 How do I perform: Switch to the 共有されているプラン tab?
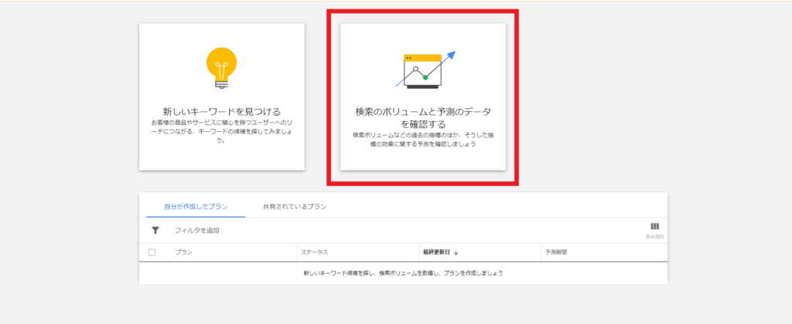[x=294, y=207]
